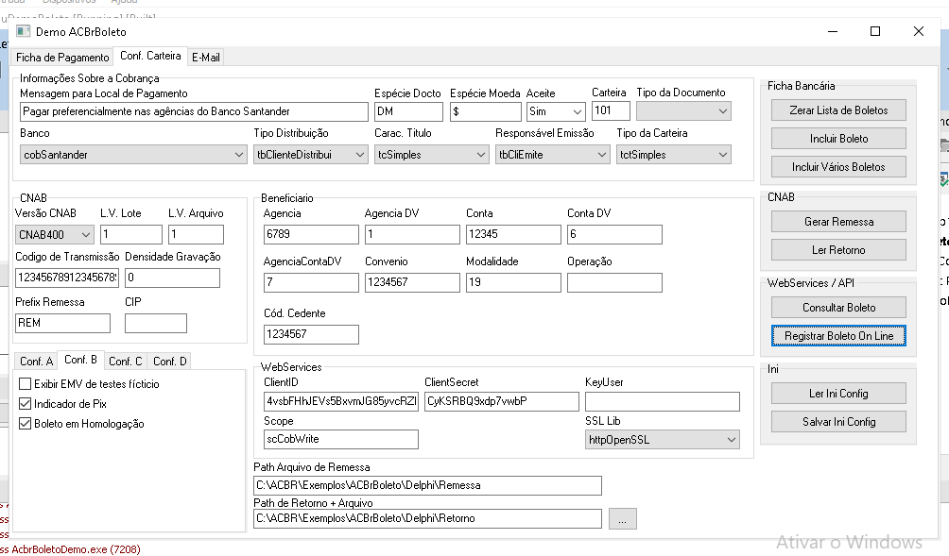Click the Scope field showing scCobWrite
The image size is (949, 556).
click(340, 439)
